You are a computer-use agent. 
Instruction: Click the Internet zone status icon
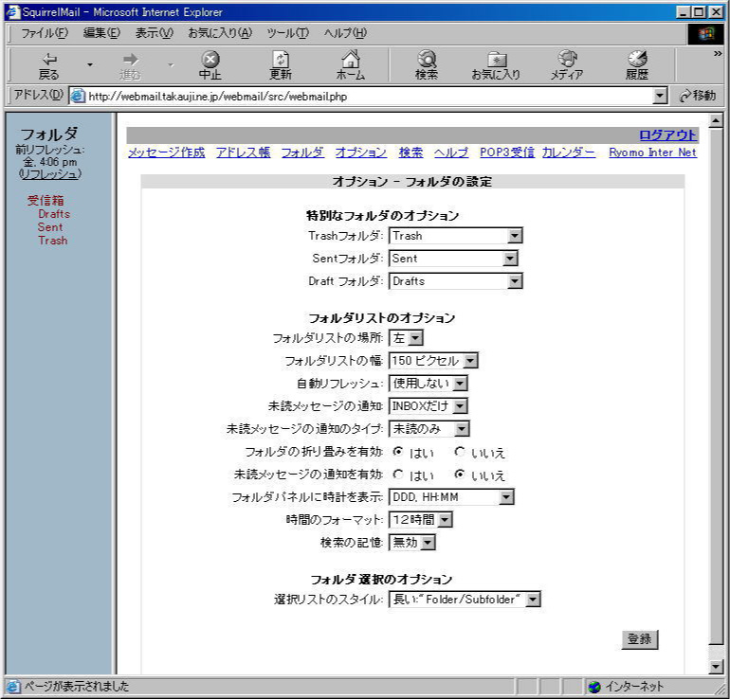594,687
